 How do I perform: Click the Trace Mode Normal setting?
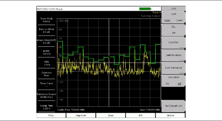click(46, 20)
